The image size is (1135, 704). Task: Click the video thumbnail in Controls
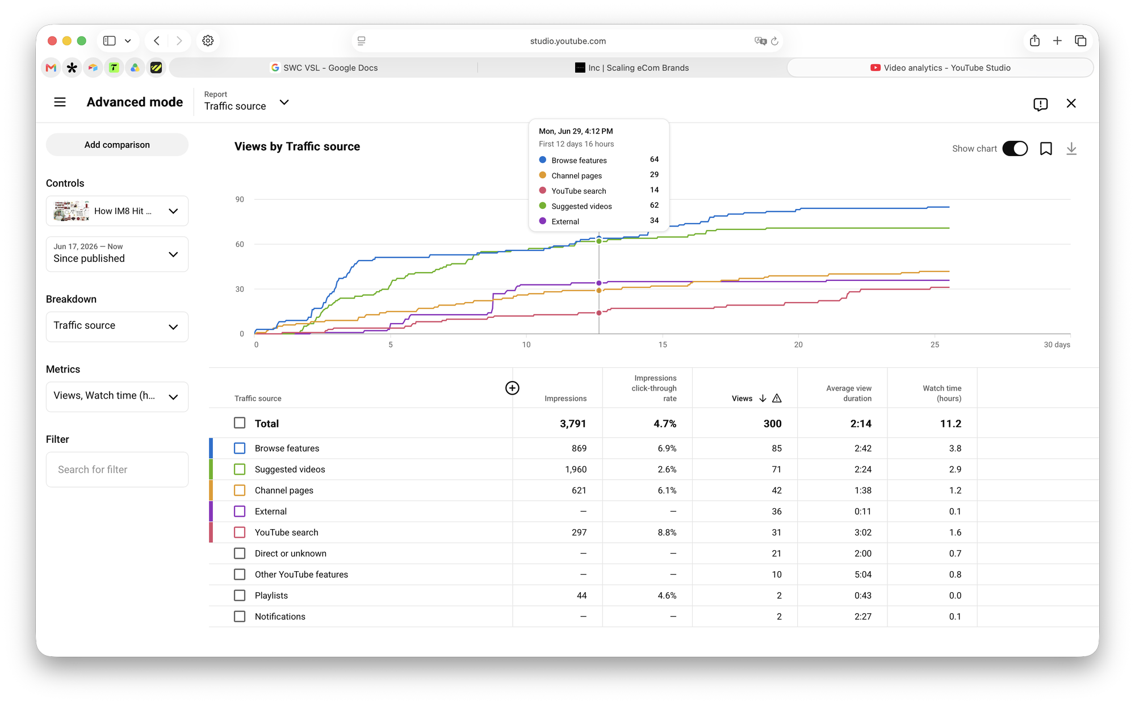click(72, 211)
